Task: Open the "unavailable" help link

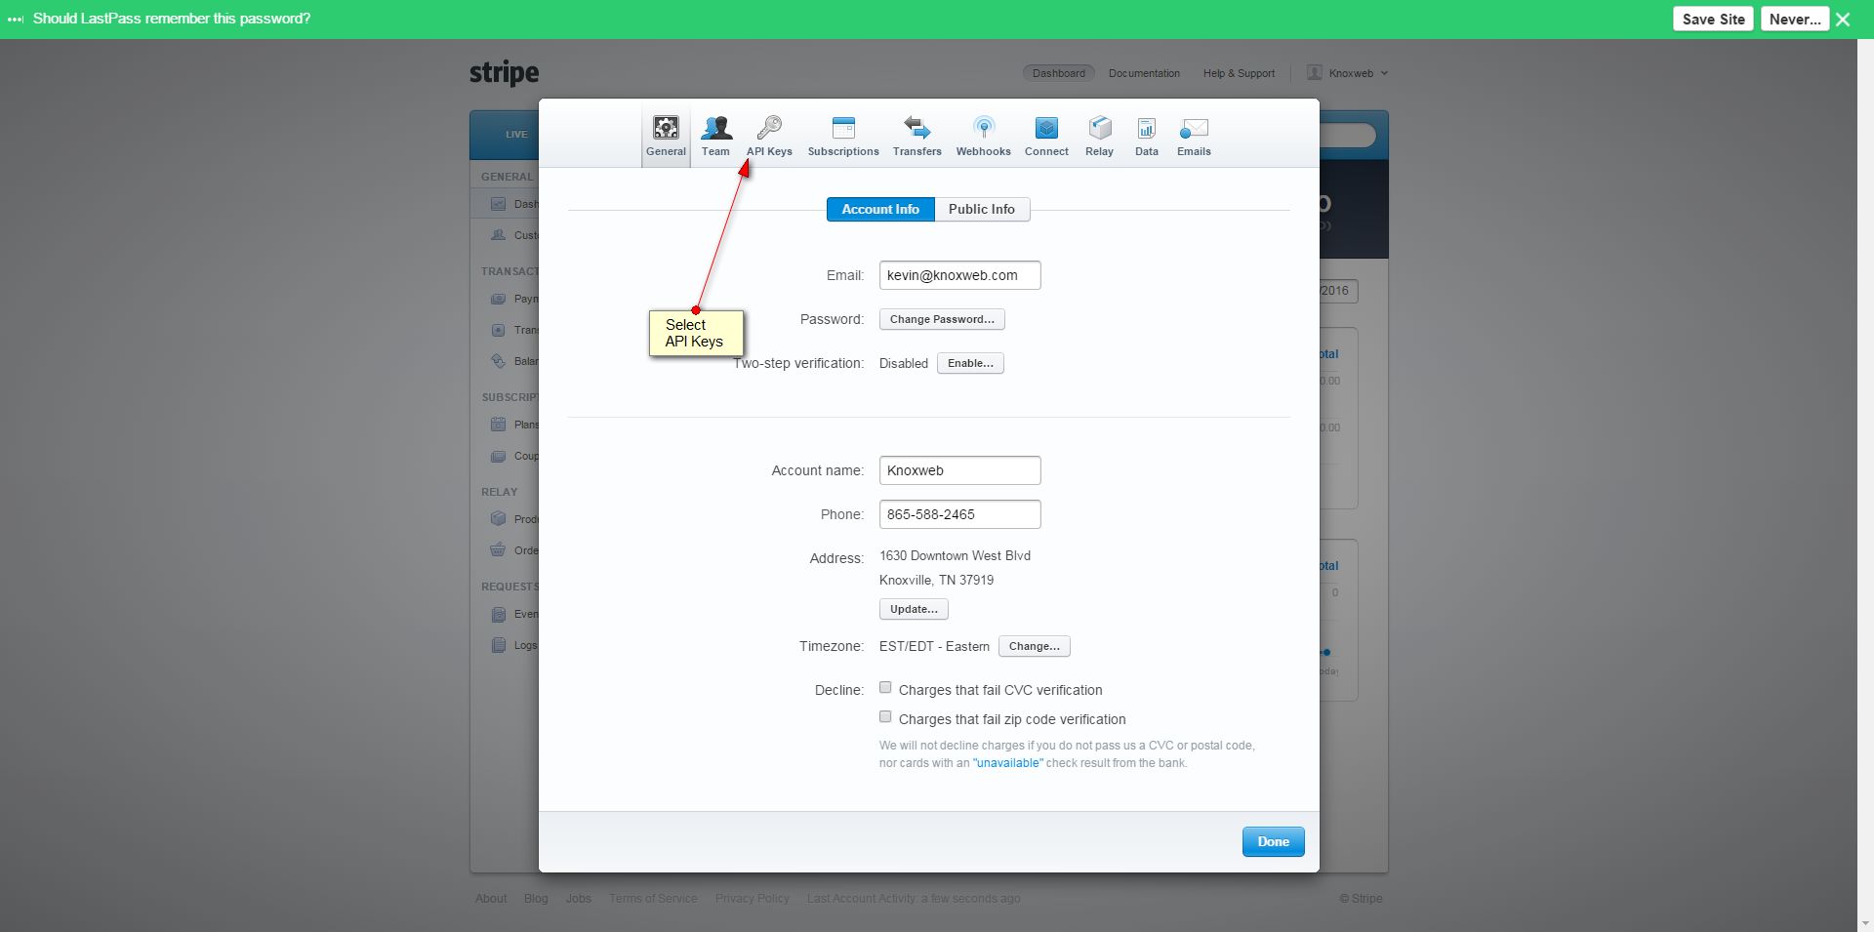Action: click(x=1007, y=763)
